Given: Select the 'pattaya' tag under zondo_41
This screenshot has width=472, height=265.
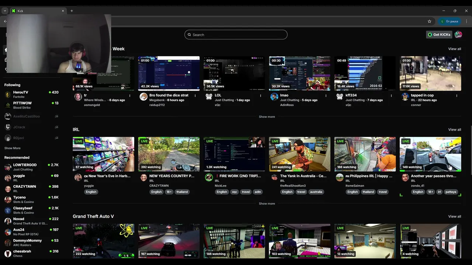Looking at the screenshot, I should click(x=451, y=192).
